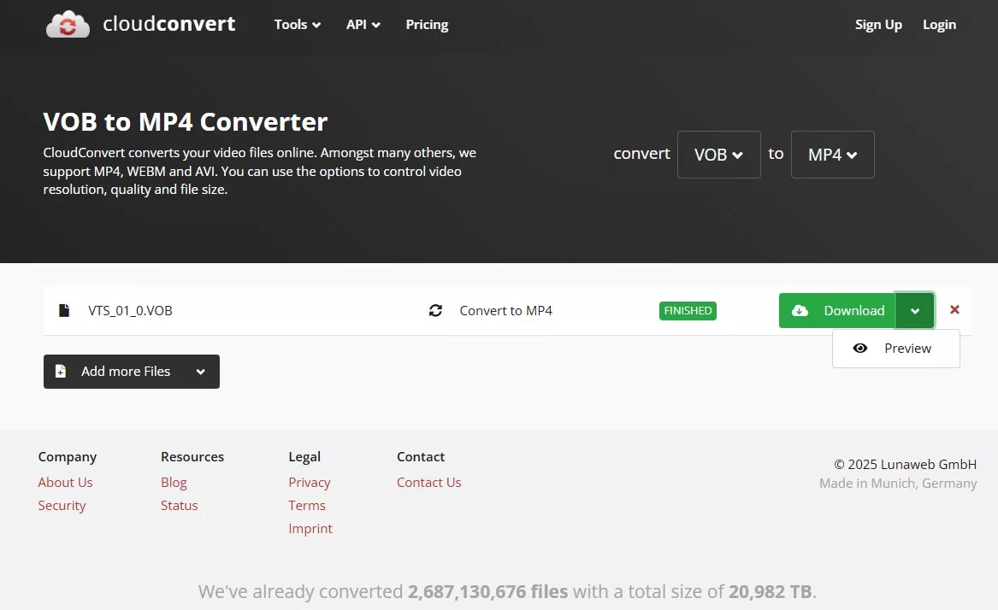Open the Contact Us page
Image resolution: width=998 pixels, height=610 pixels.
[428, 482]
